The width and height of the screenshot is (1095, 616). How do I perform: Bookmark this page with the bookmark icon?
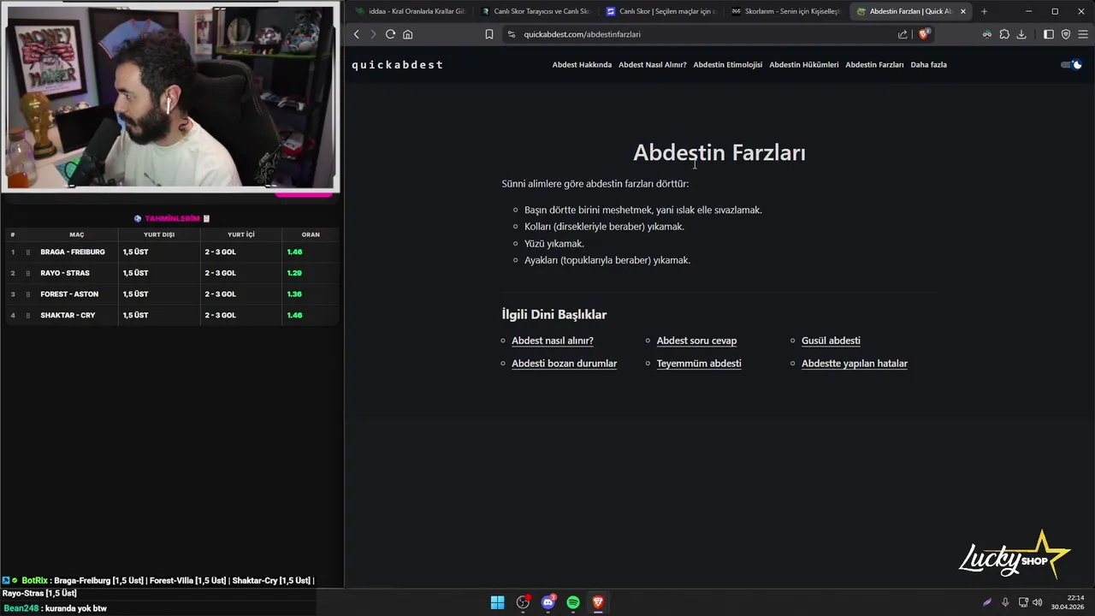point(489,34)
